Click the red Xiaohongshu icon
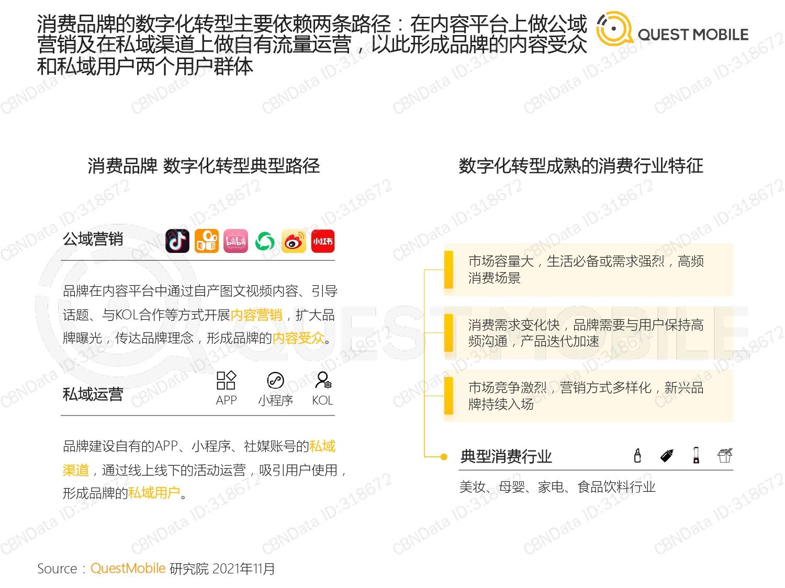785x588 pixels. click(x=323, y=241)
